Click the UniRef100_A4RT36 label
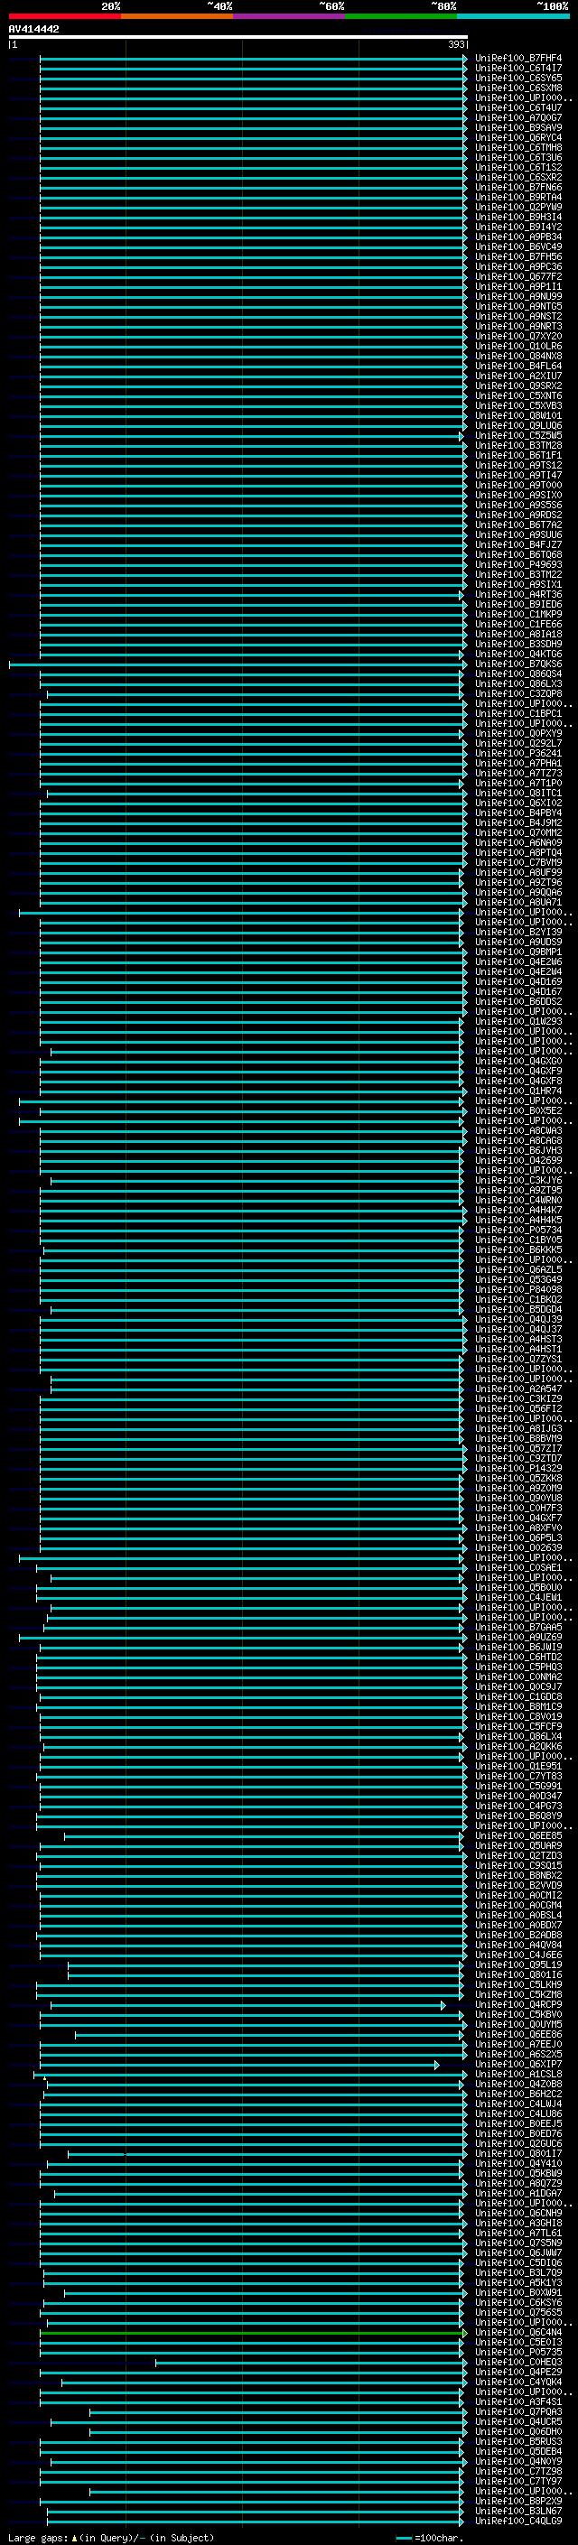 click(x=517, y=595)
